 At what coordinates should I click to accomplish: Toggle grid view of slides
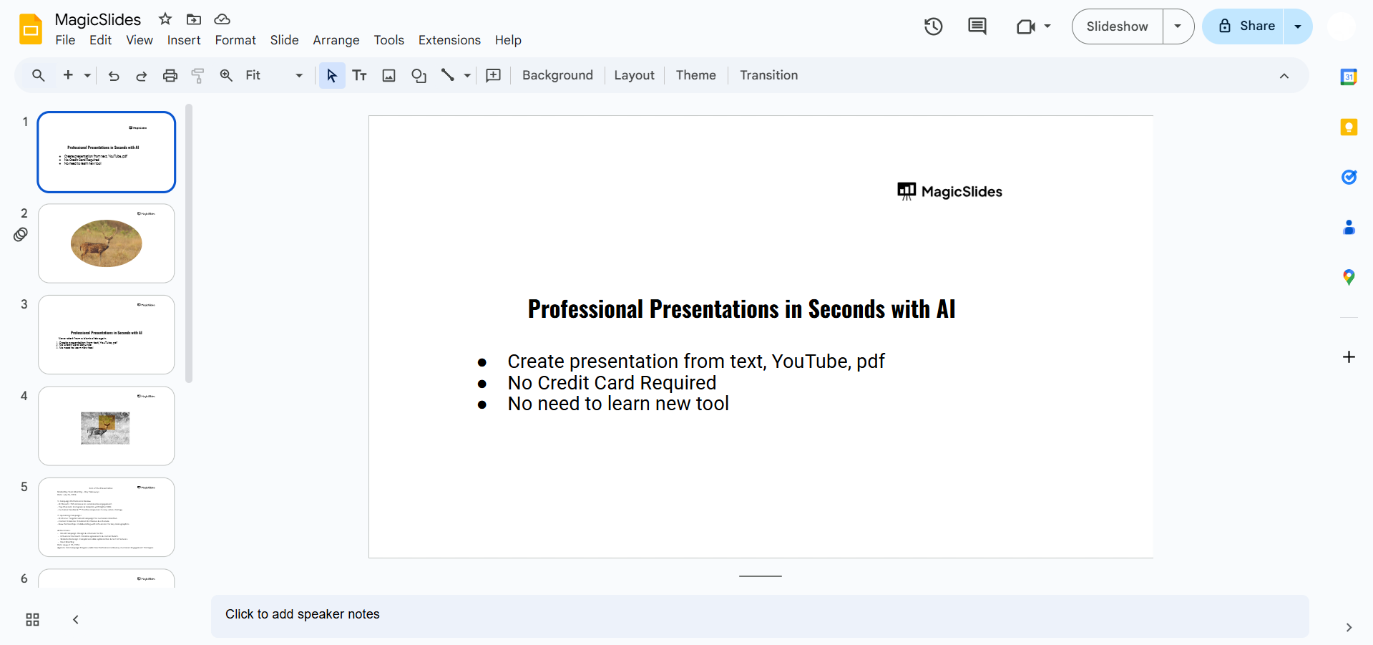coord(32,619)
